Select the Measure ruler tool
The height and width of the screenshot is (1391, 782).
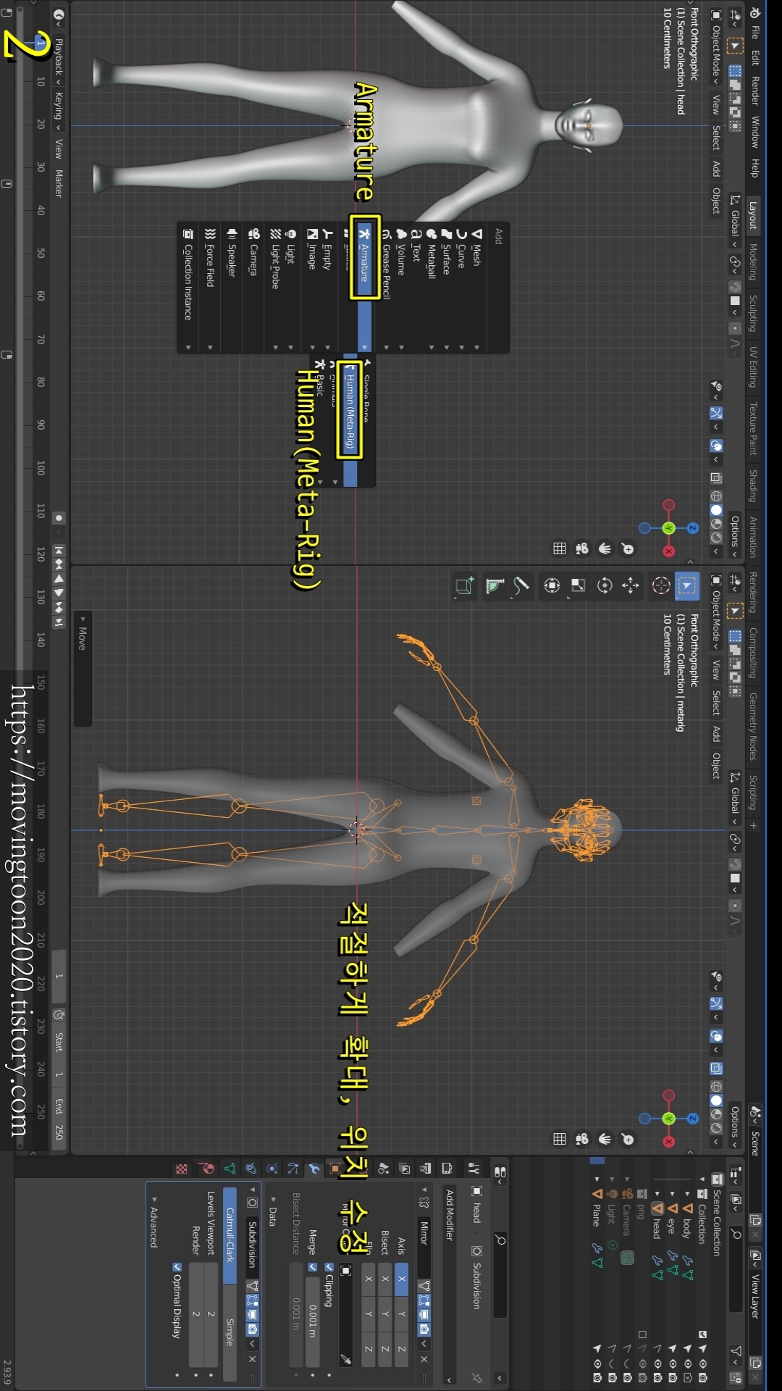click(x=495, y=585)
